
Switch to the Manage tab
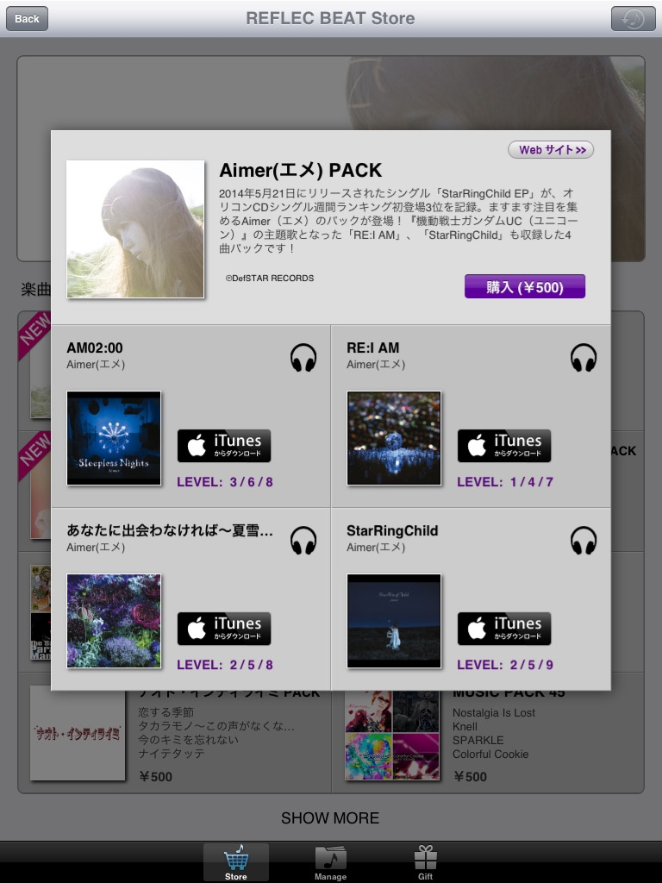pyautogui.click(x=330, y=862)
